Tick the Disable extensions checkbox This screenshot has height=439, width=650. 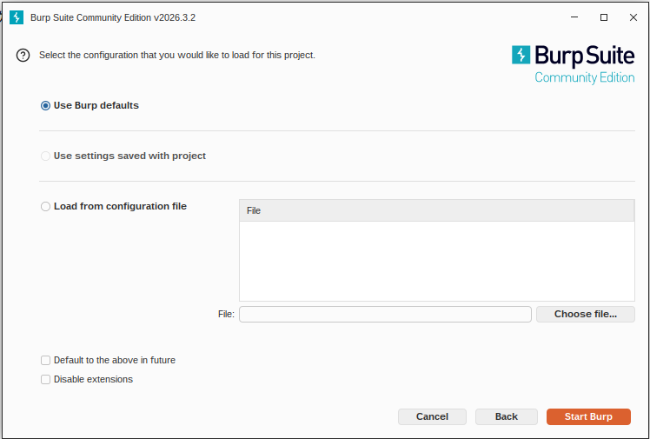[45, 379]
